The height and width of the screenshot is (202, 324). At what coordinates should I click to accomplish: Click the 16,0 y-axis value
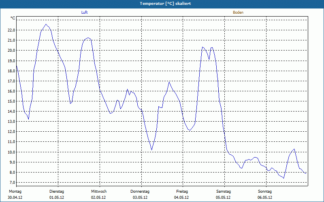(11, 91)
